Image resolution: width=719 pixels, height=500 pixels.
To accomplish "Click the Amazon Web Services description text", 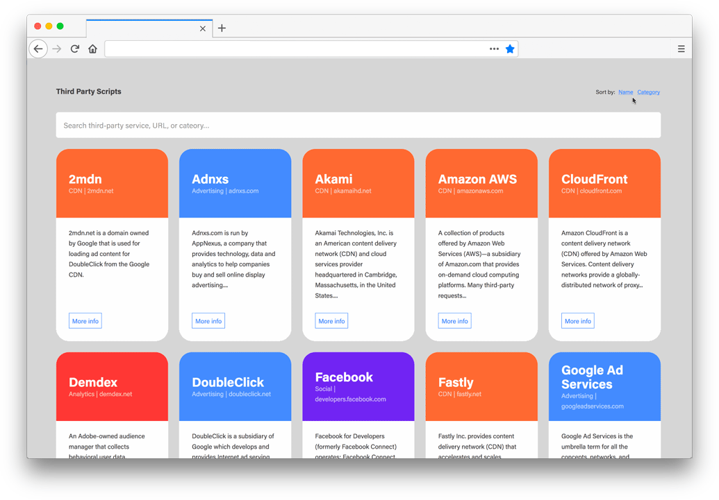I will [479, 264].
